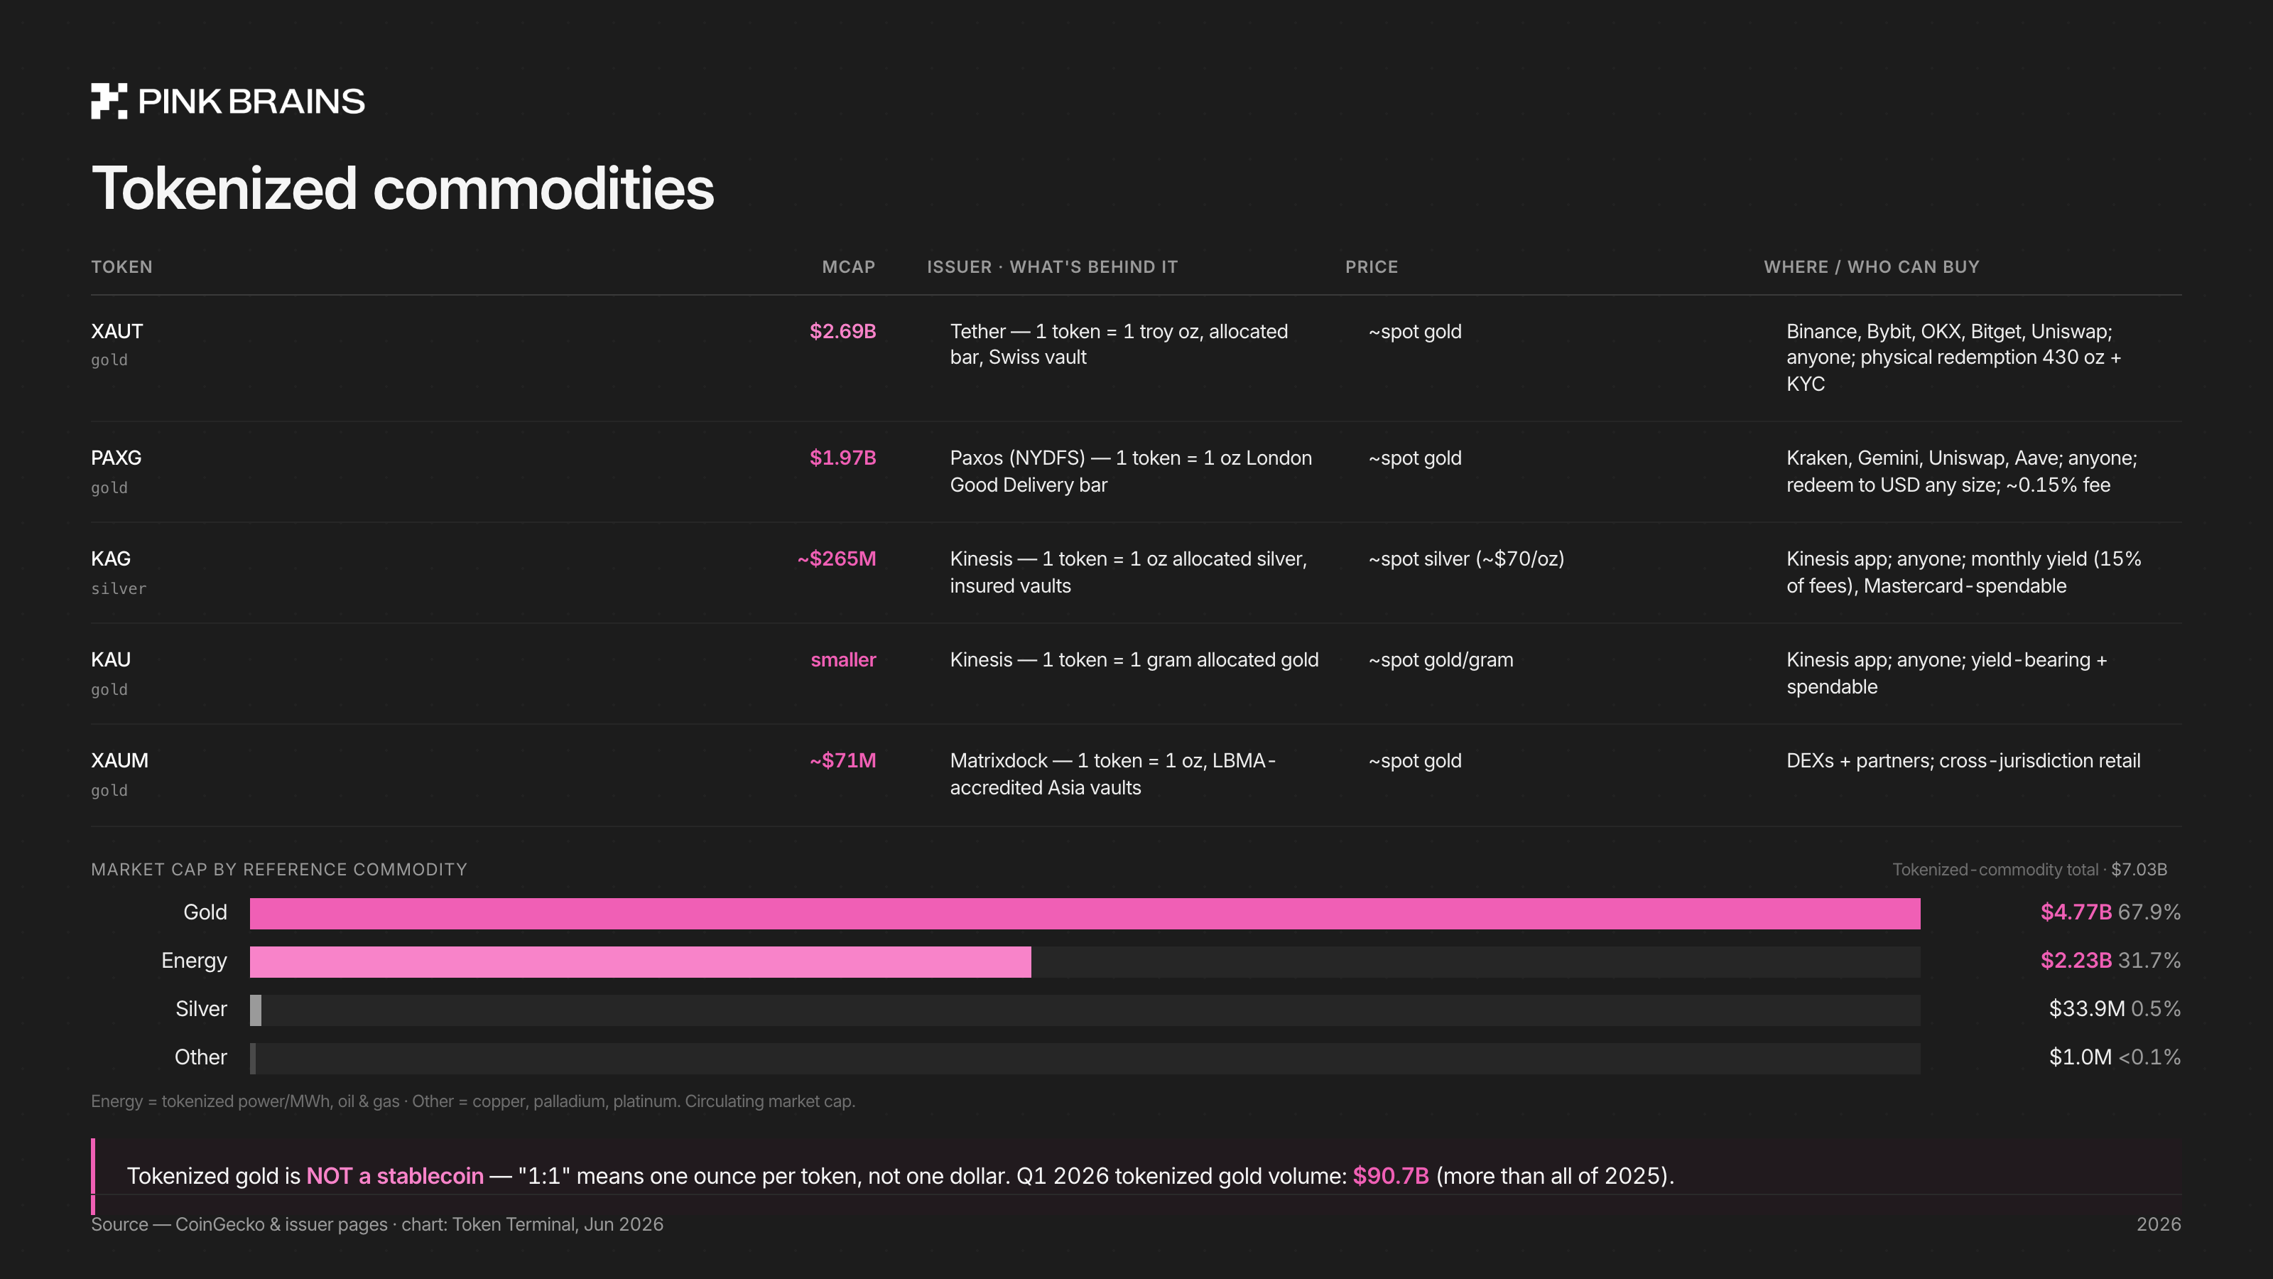Select the PAXG token name
The height and width of the screenshot is (1279, 2273).
coord(116,458)
